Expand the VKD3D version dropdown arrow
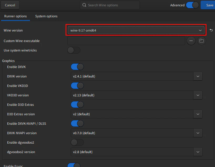Image resolution: width=215 pixels, height=167 pixels. 198,95
